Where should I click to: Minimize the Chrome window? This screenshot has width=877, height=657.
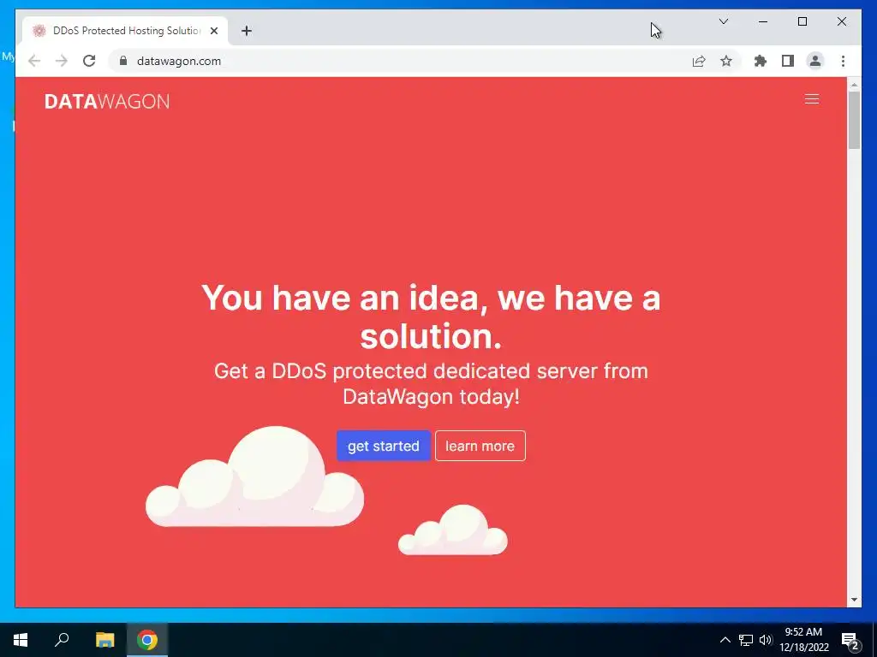click(x=763, y=21)
